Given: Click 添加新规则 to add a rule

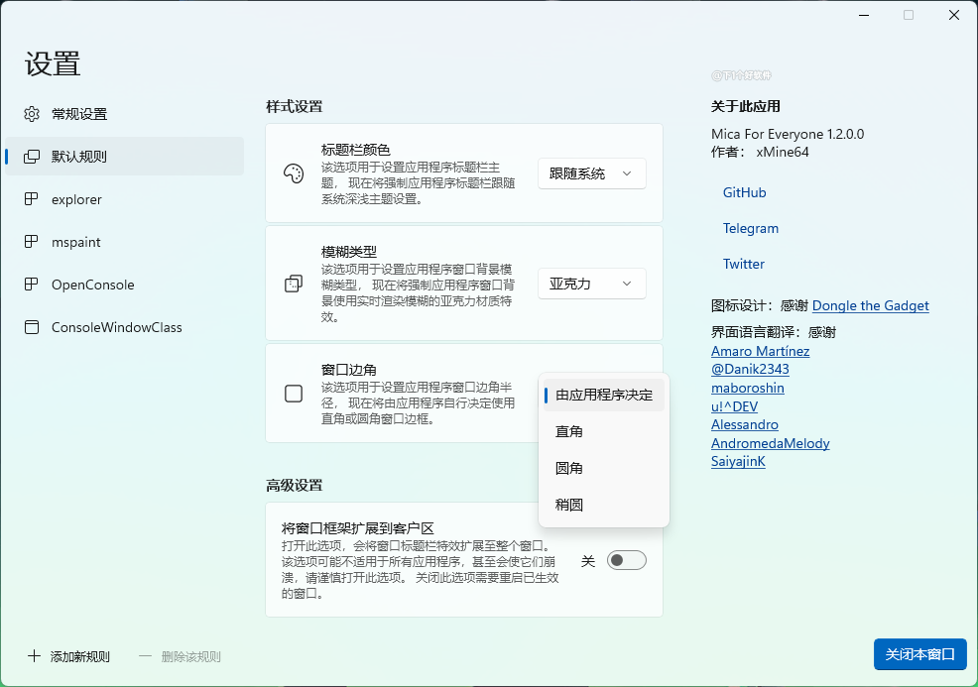Looking at the screenshot, I should tap(69, 656).
